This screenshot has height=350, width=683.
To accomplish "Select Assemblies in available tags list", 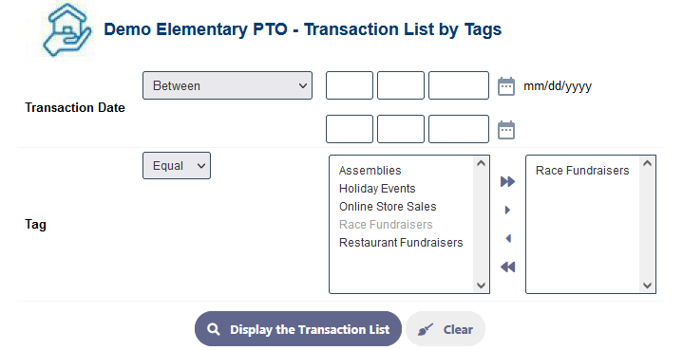I will [370, 171].
